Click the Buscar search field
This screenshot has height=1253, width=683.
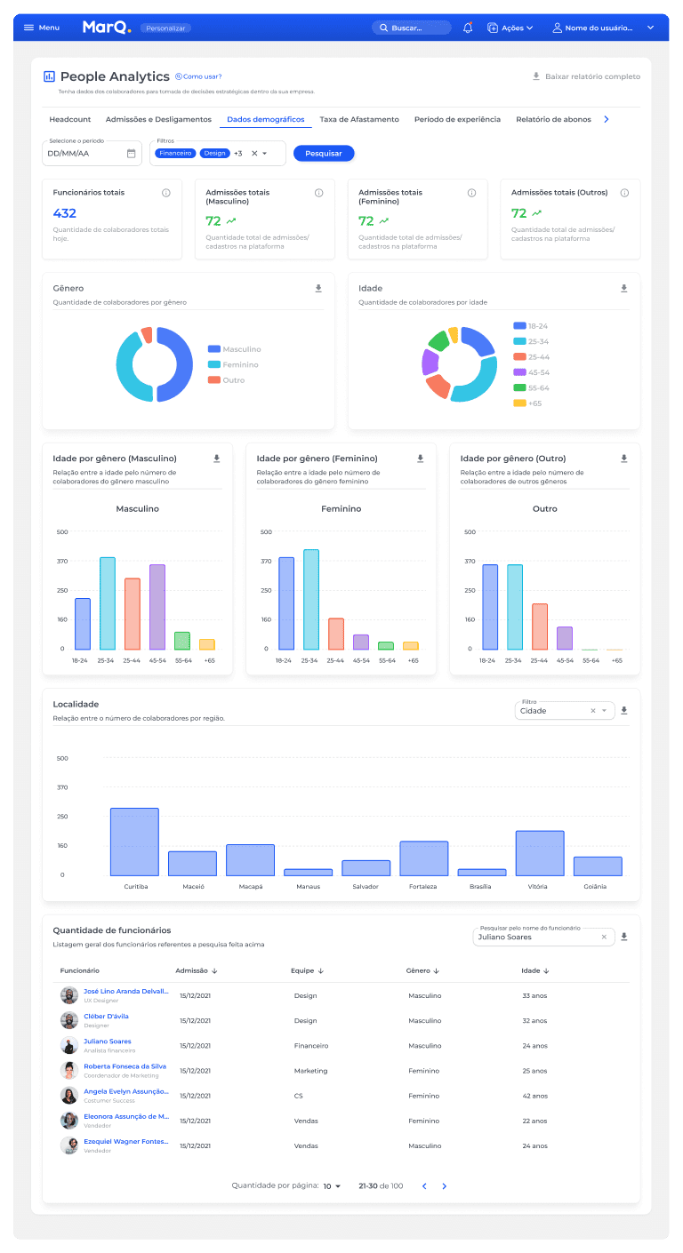(x=412, y=28)
